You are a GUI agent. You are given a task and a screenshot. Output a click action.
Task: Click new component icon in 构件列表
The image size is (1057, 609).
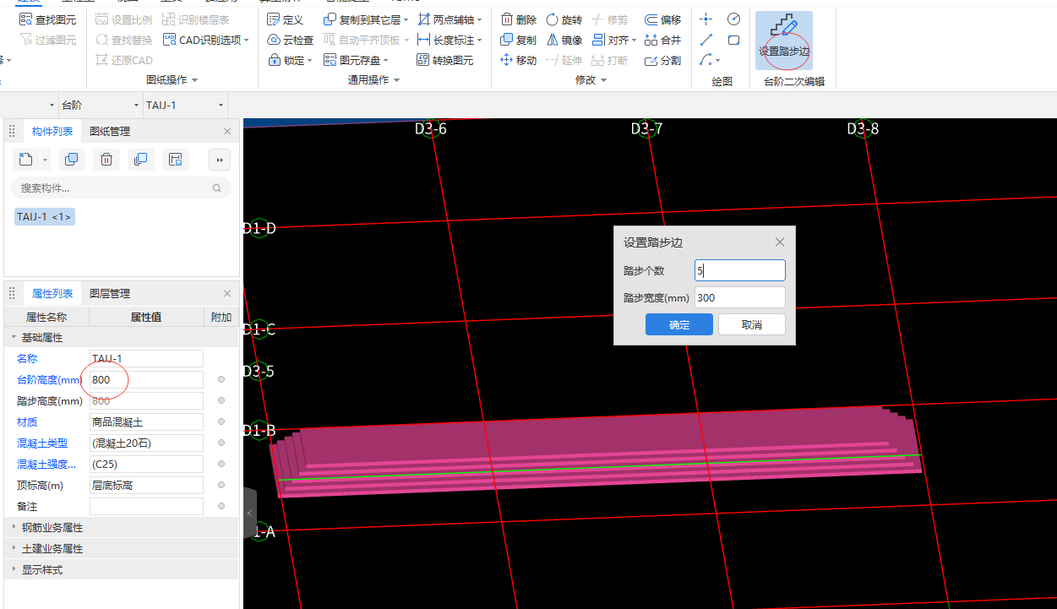coord(26,159)
